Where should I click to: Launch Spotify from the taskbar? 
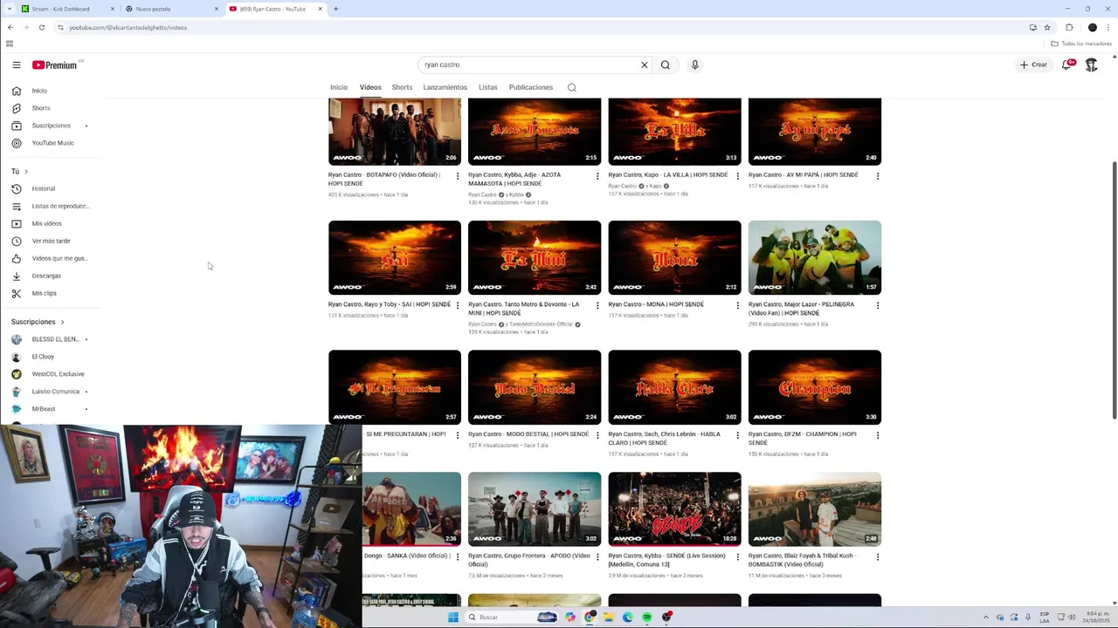tap(647, 617)
